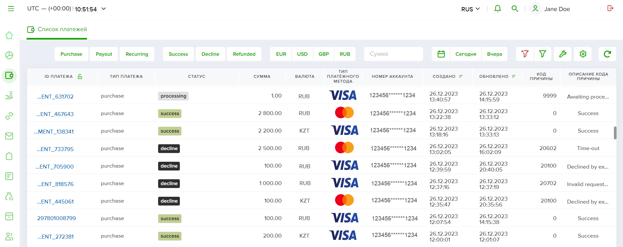Open payment ...ENT_631702
623x247 pixels.
pos(55,97)
